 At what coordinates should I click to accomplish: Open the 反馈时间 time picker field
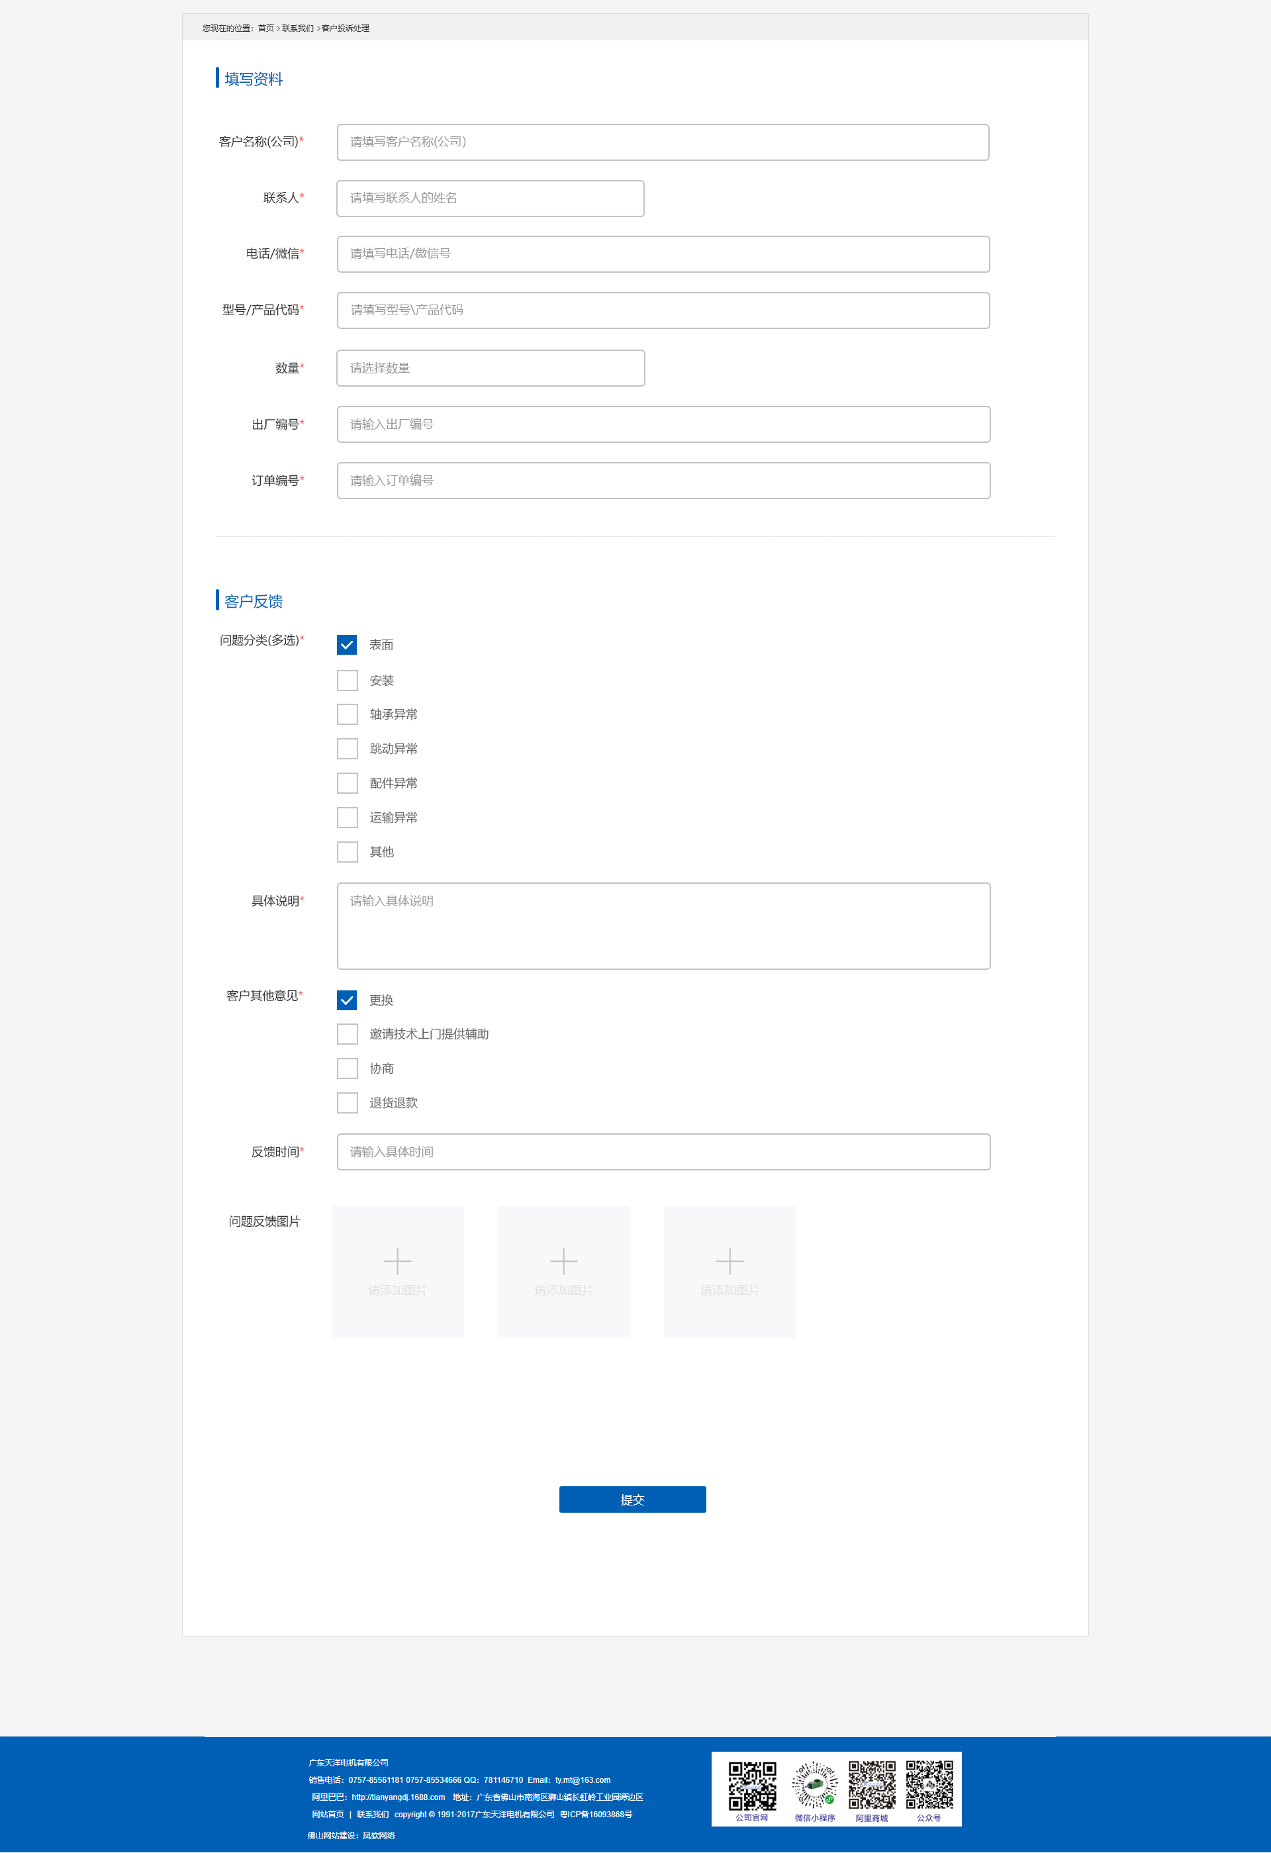click(663, 1152)
